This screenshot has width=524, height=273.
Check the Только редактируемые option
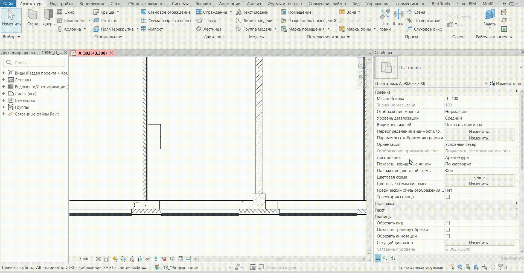[396, 267]
